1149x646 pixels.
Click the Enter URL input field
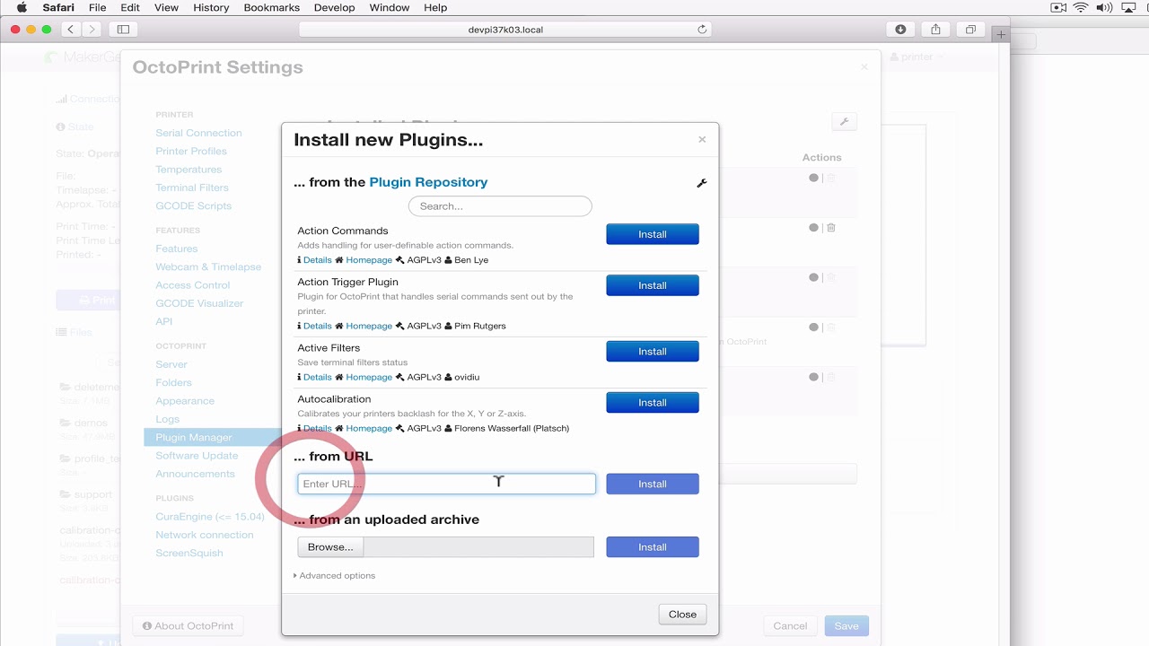click(x=446, y=484)
